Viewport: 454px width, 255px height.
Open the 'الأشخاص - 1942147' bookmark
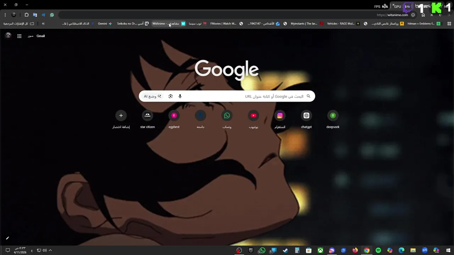(x=264, y=24)
